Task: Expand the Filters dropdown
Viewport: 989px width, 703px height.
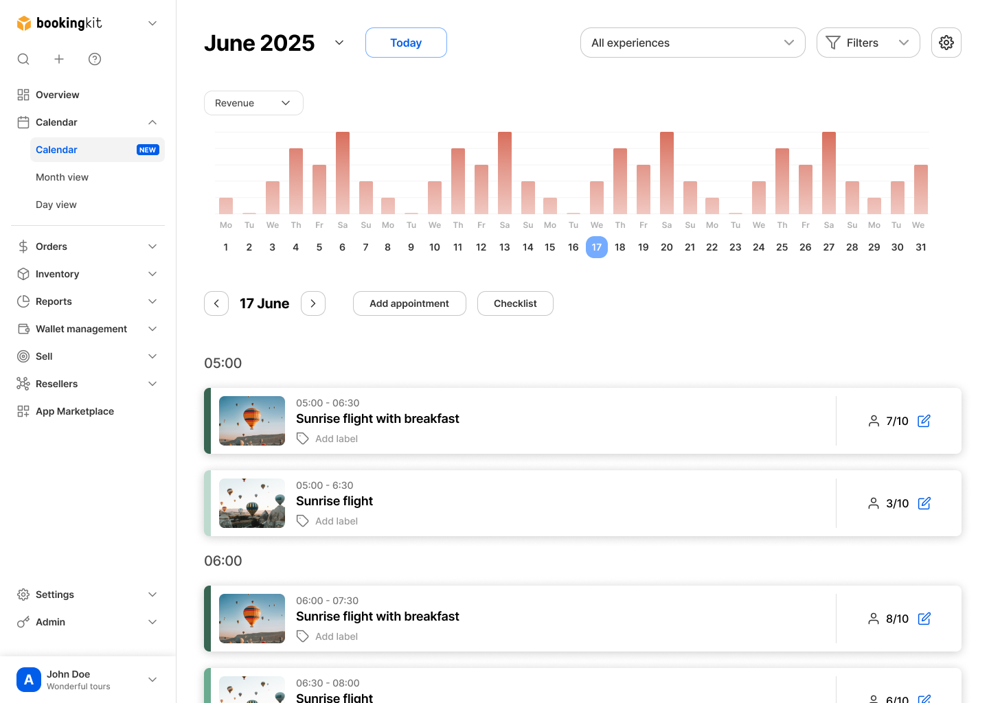Action: point(868,43)
